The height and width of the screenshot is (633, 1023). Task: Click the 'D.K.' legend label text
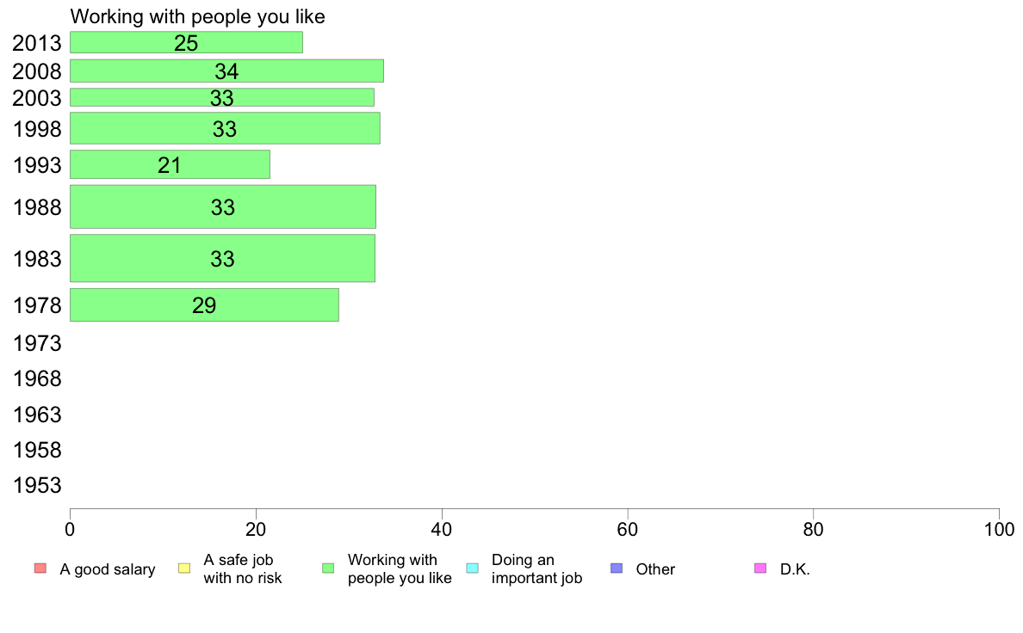[795, 569]
